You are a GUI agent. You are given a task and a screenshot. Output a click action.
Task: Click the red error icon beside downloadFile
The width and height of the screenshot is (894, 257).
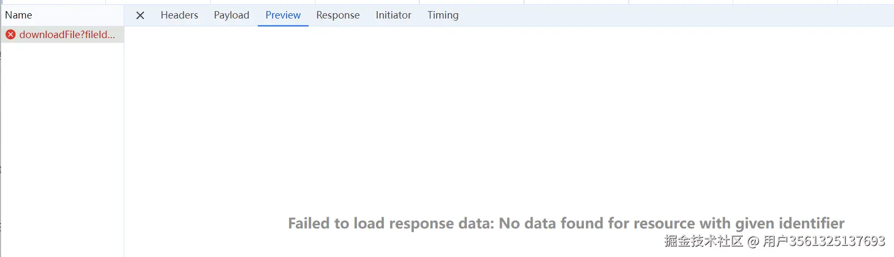[x=11, y=35]
